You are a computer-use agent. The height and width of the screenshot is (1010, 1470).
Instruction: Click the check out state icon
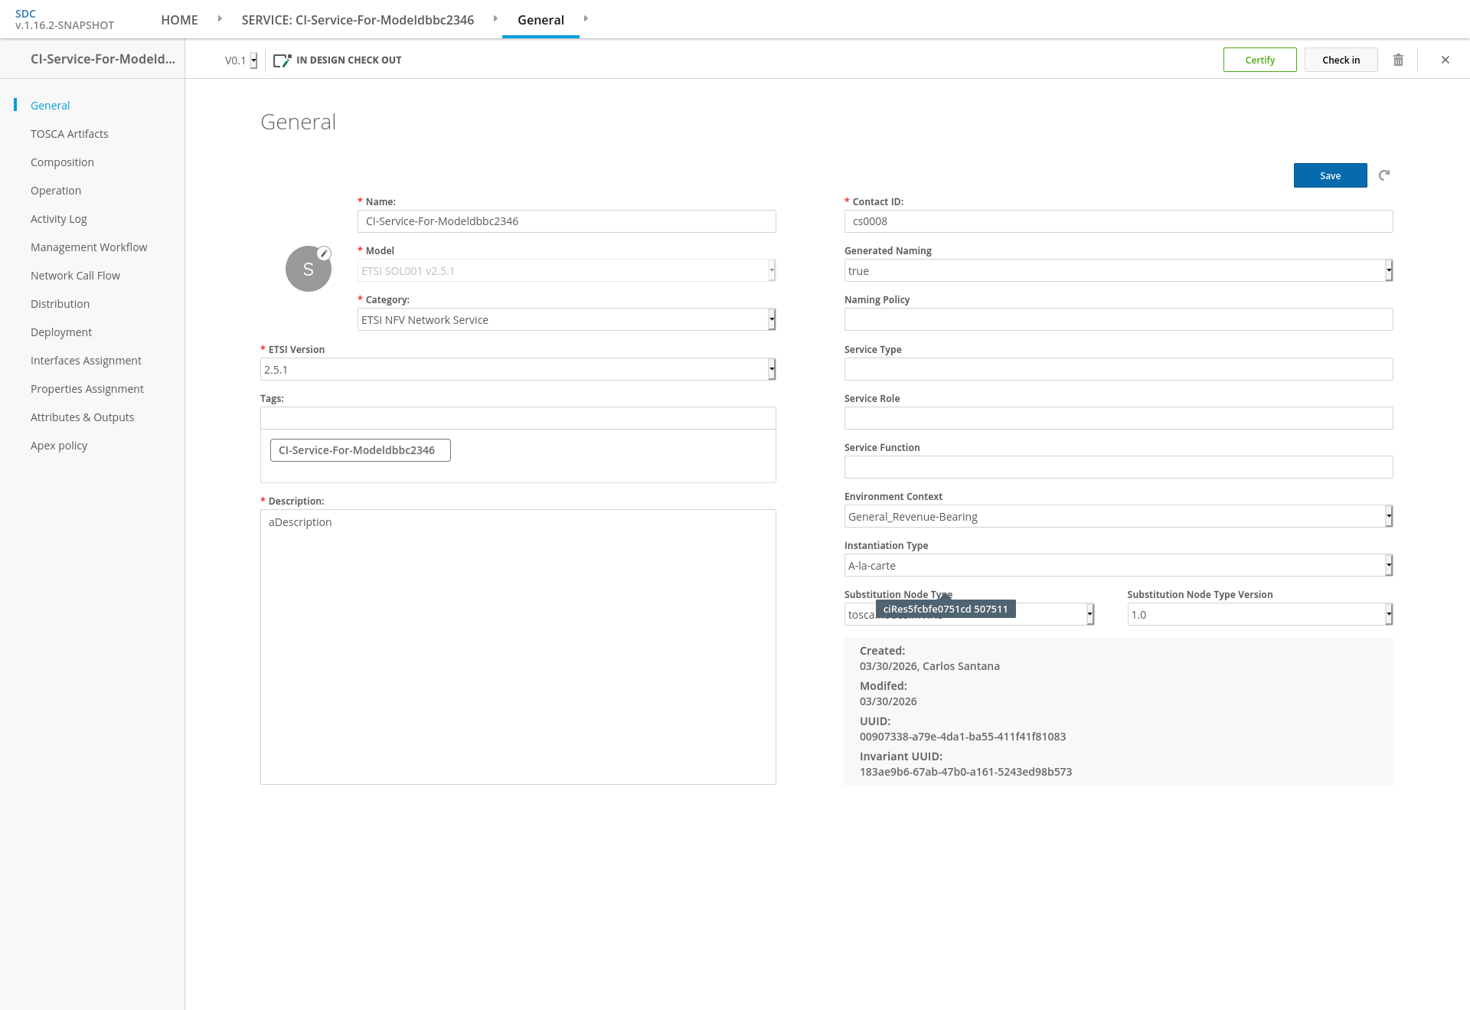(x=282, y=60)
